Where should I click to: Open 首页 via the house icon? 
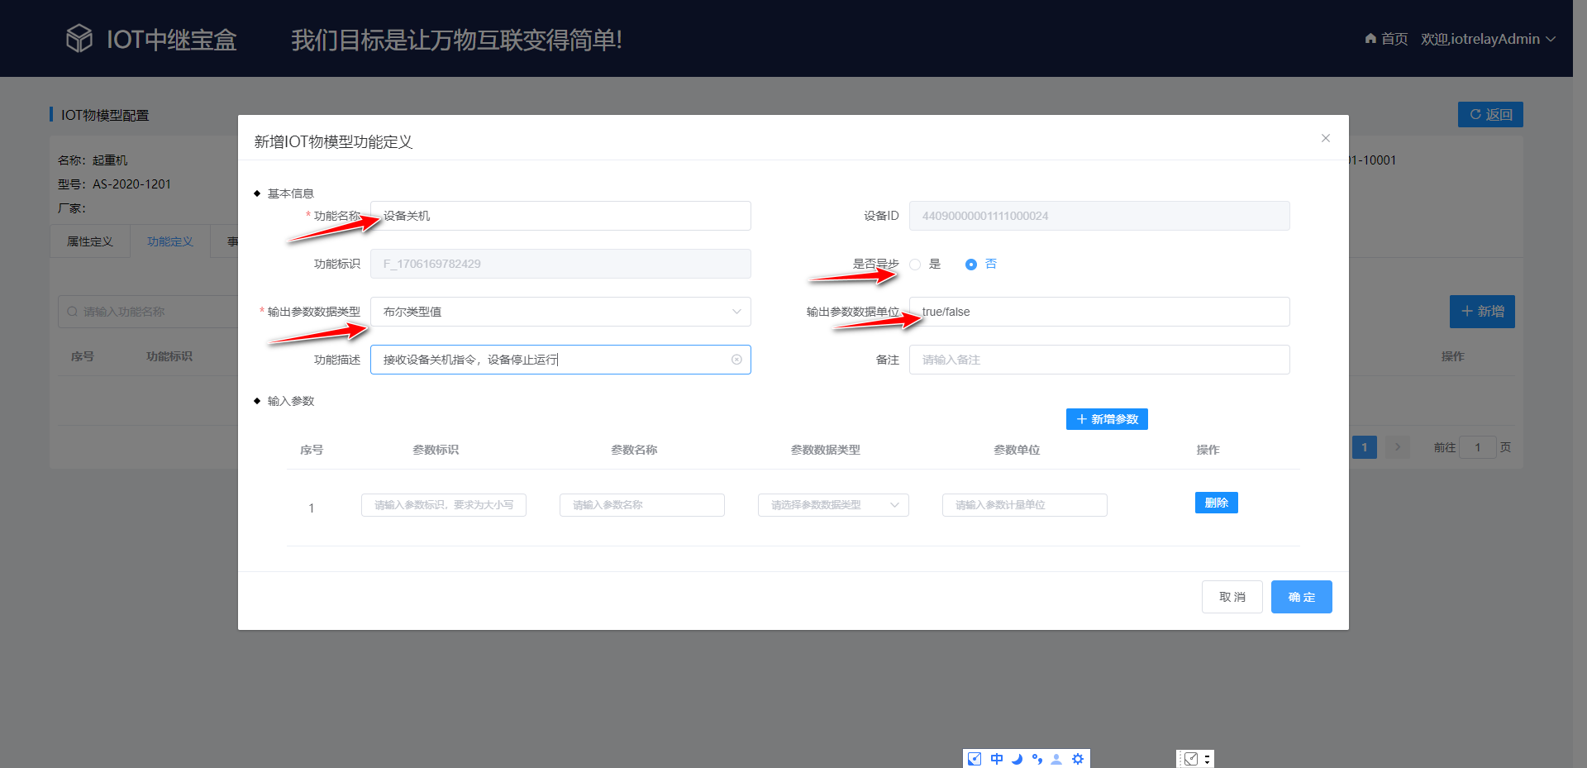1370,38
